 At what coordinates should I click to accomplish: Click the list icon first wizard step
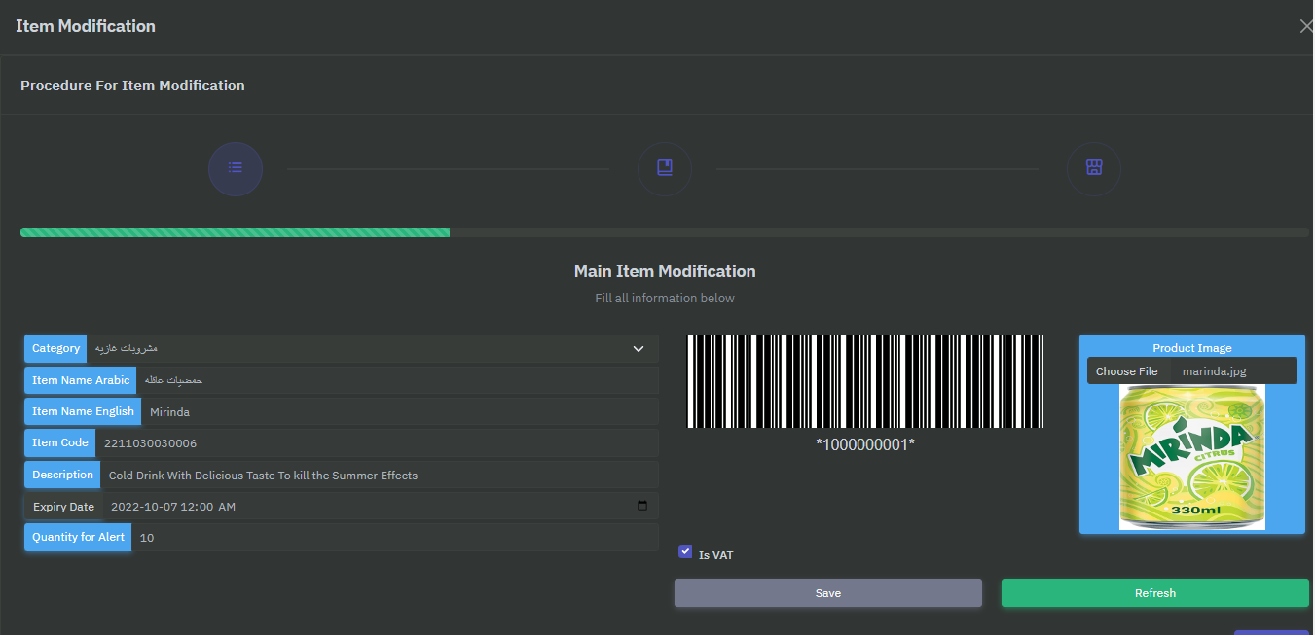tap(236, 168)
